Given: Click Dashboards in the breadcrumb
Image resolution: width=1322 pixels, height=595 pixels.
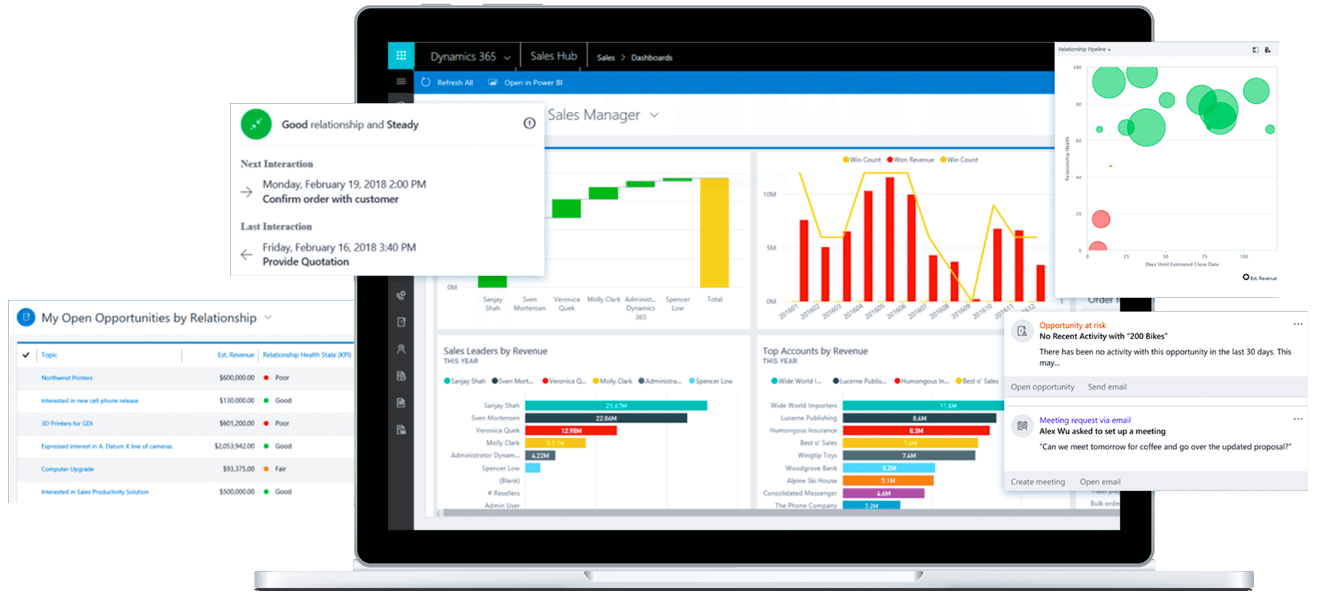Looking at the screenshot, I should coord(652,58).
